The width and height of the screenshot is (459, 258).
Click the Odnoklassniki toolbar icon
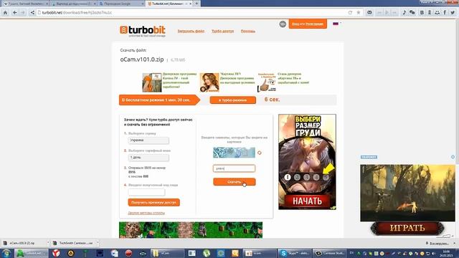[430, 13]
